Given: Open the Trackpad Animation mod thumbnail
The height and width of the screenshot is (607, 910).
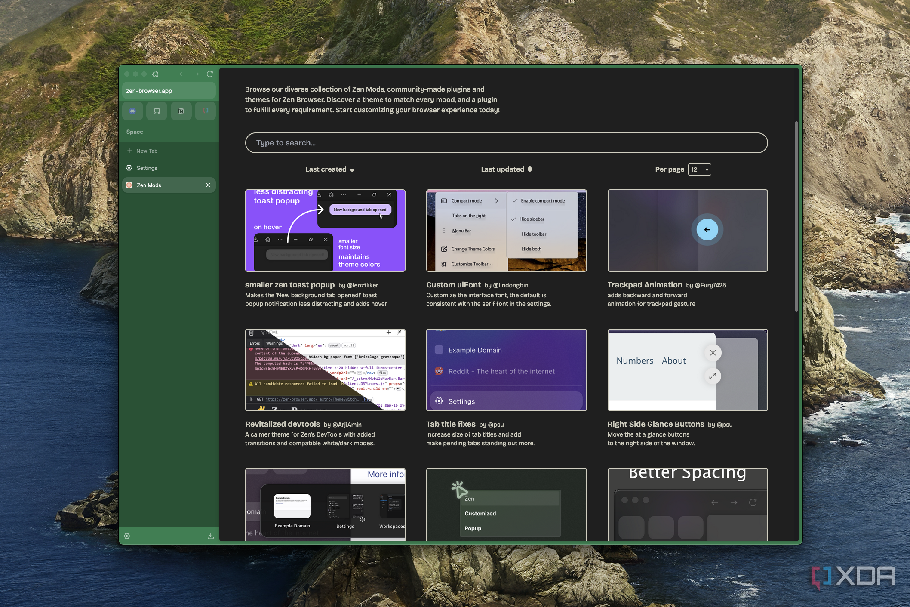Looking at the screenshot, I should pos(687,231).
